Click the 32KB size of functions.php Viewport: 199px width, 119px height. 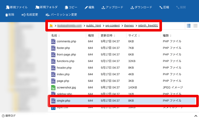(132, 61)
